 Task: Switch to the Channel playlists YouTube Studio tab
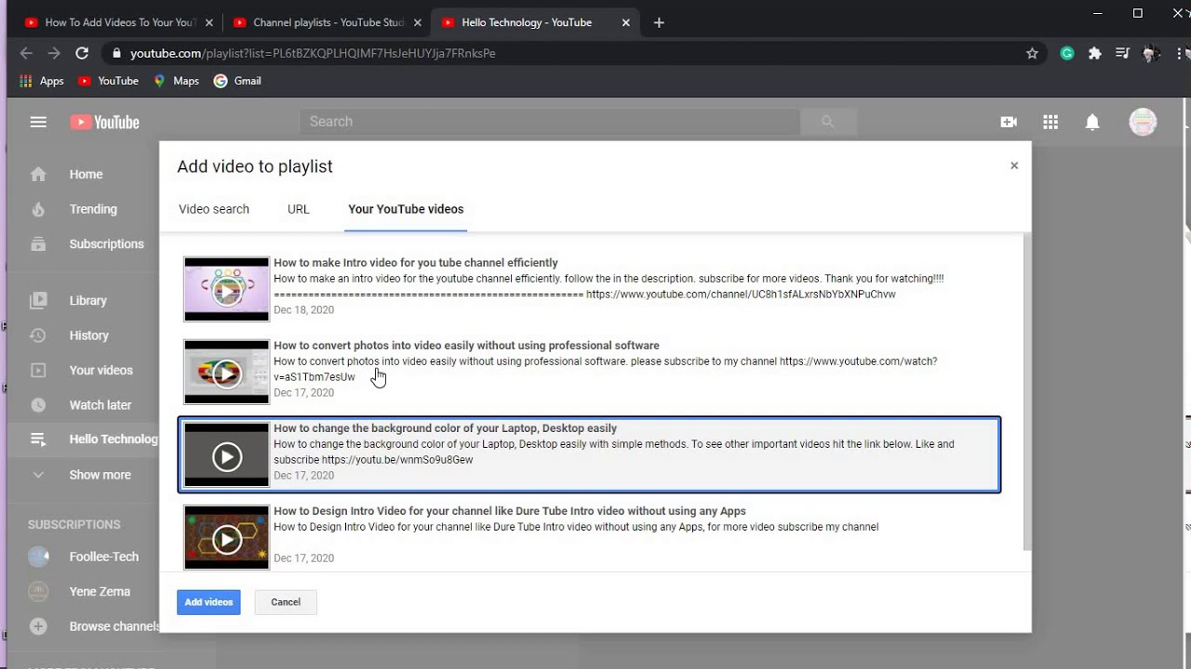327,22
